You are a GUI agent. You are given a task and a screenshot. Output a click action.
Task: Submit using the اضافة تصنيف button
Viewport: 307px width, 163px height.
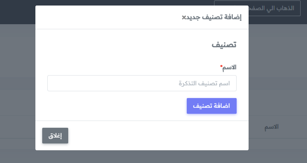[211, 106]
